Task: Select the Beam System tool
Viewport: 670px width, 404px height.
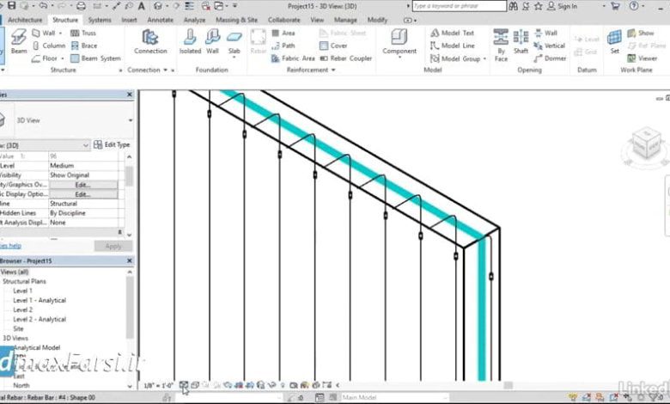Action: click(95, 58)
